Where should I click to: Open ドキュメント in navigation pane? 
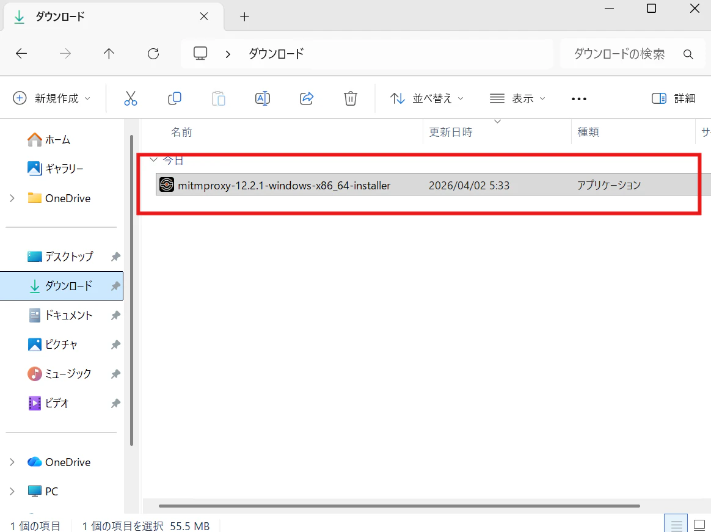coord(60,315)
